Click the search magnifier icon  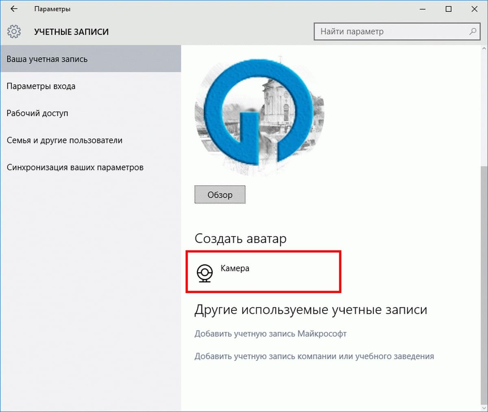473,31
